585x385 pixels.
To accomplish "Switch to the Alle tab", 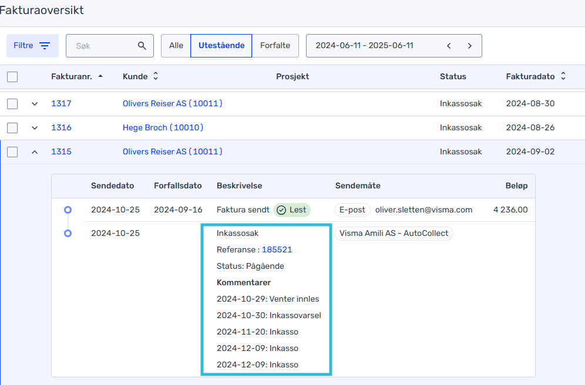I will pyautogui.click(x=176, y=46).
